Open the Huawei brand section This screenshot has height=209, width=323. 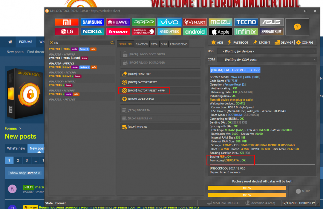pyautogui.click(x=118, y=22)
